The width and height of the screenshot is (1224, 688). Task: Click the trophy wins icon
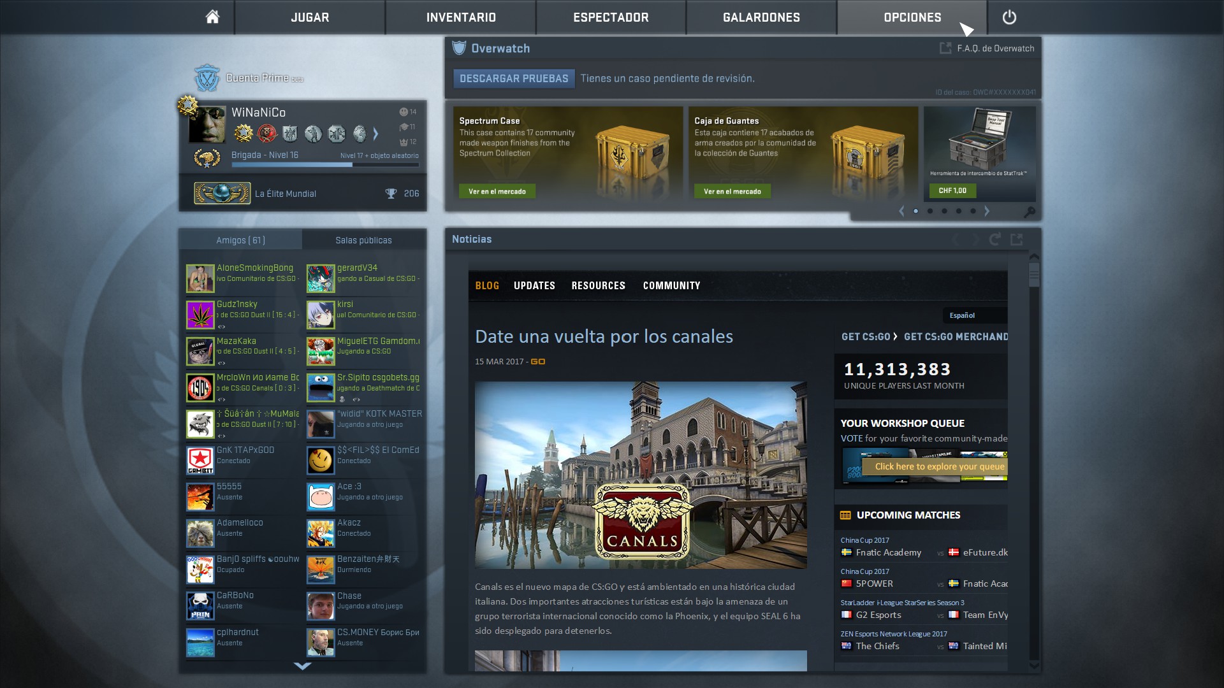click(x=391, y=194)
